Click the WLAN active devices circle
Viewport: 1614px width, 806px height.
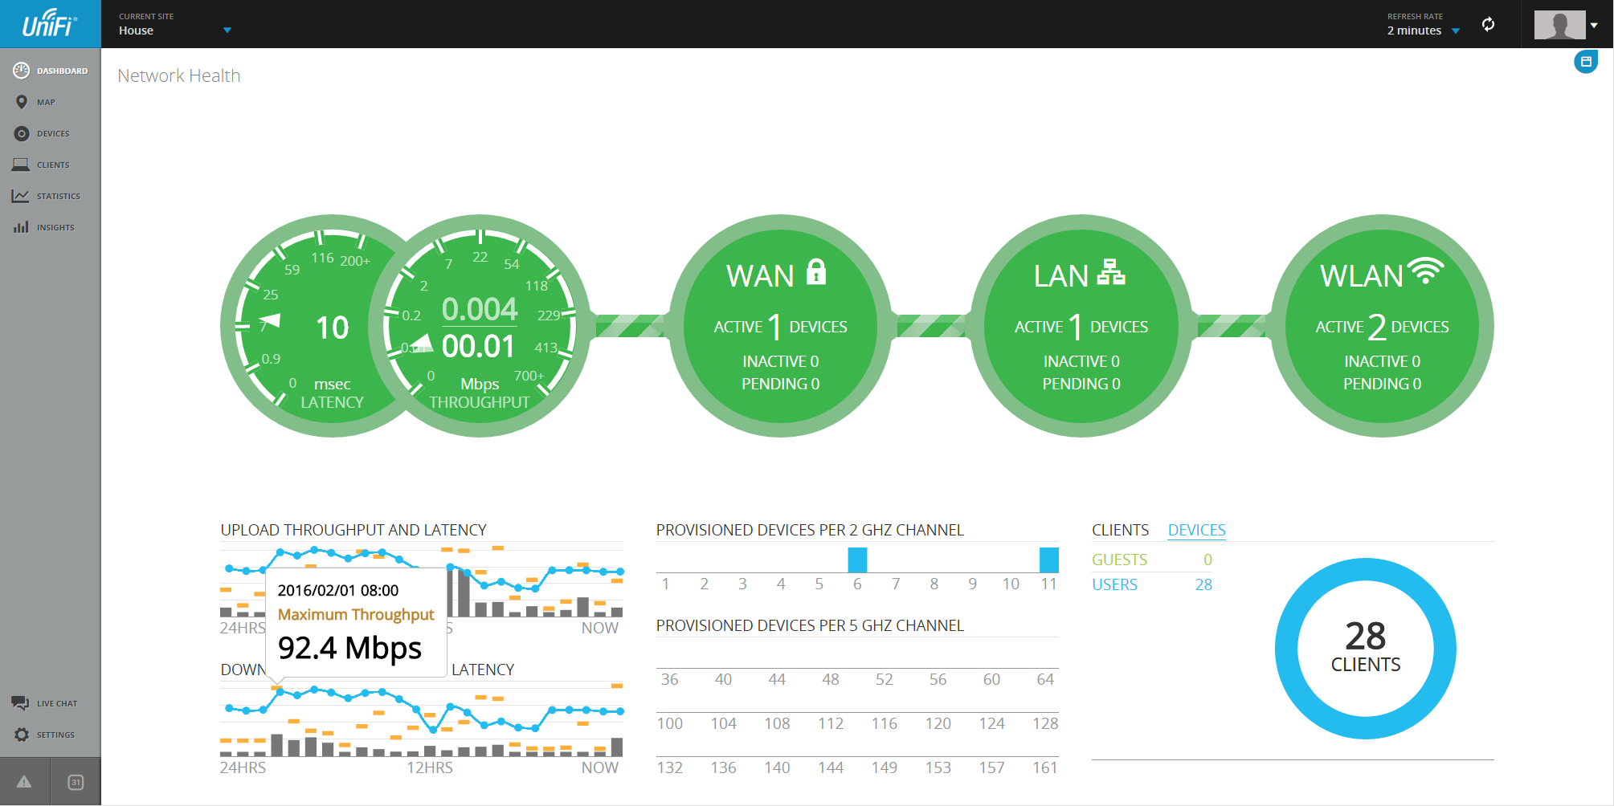(x=1382, y=326)
